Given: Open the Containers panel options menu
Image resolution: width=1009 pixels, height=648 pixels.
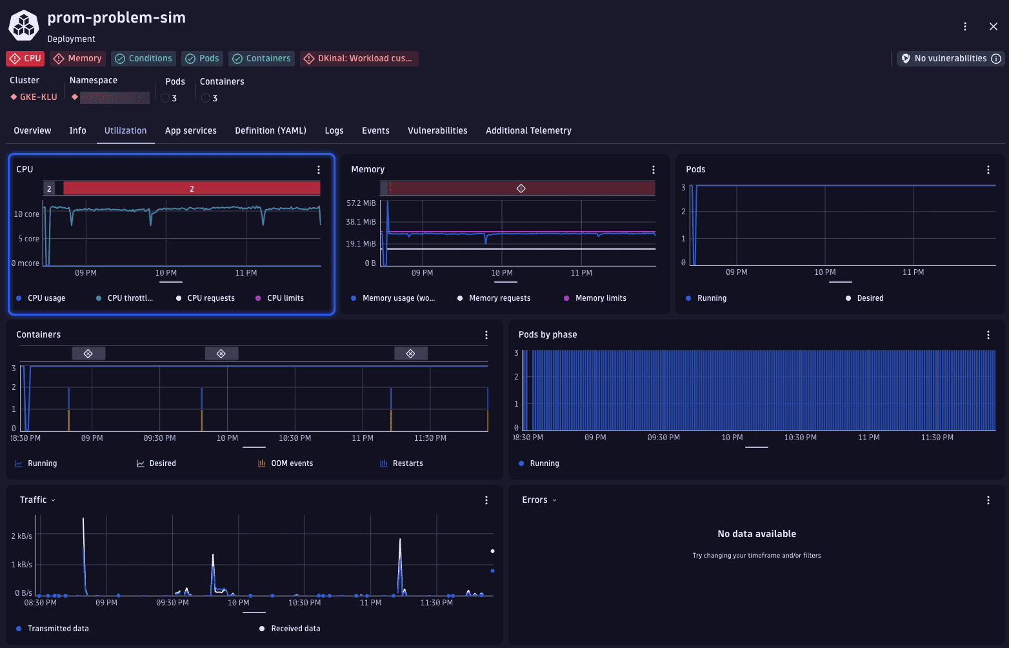Looking at the screenshot, I should click(486, 335).
